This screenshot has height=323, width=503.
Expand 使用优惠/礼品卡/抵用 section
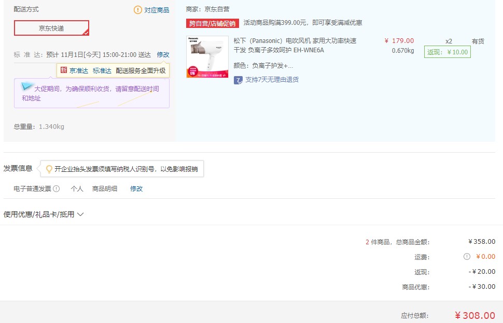[x=44, y=214]
